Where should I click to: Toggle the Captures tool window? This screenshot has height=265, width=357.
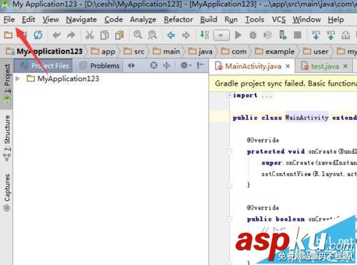point(7,192)
